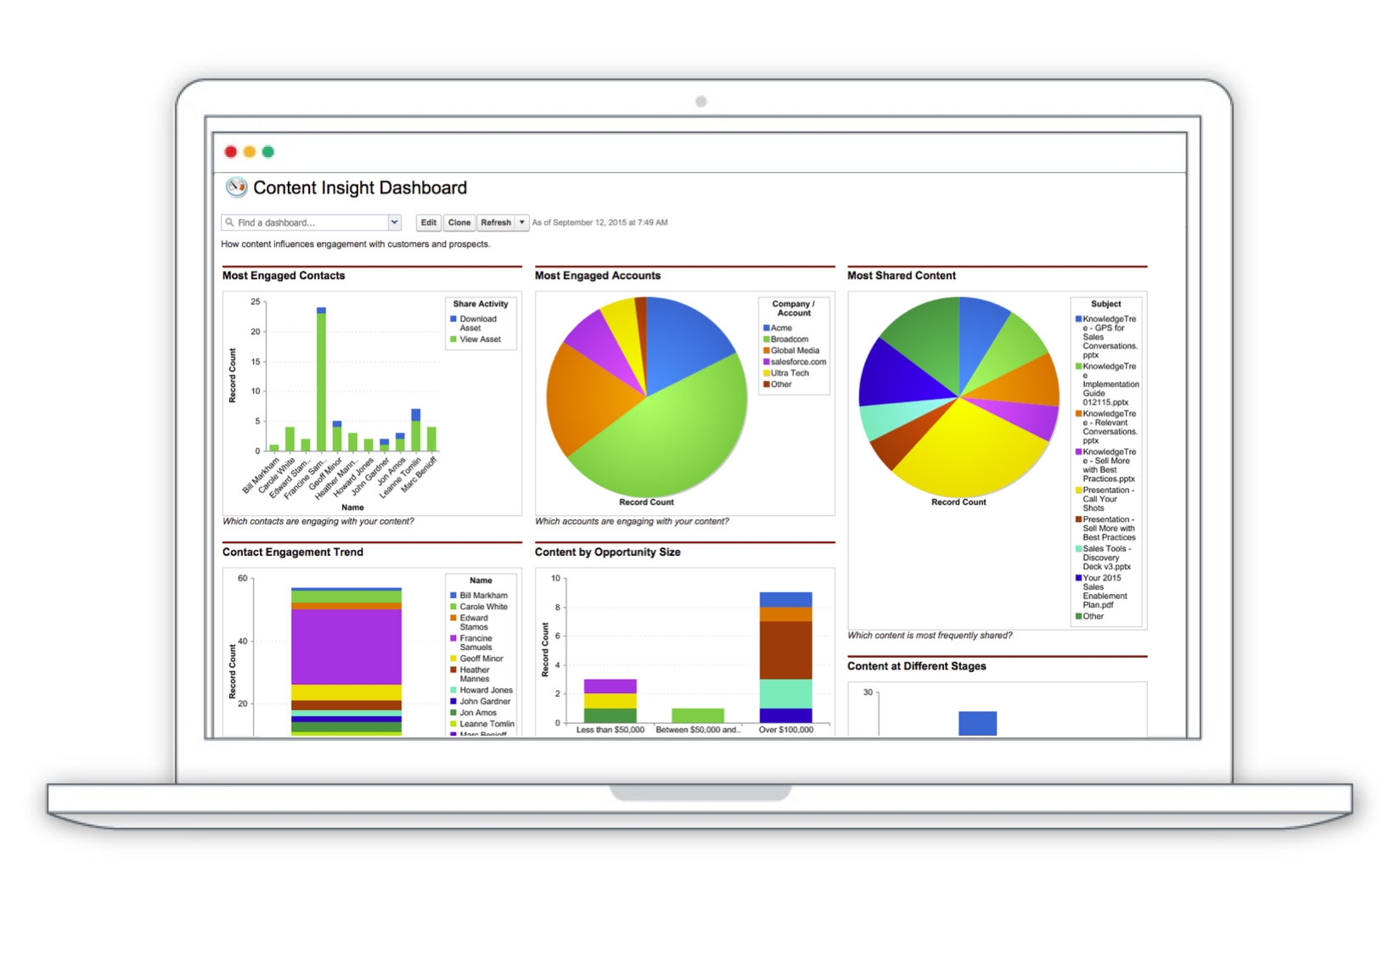Click the Francine Sam tallest green bar
The height and width of the screenshot is (975, 1400).
[x=321, y=382]
